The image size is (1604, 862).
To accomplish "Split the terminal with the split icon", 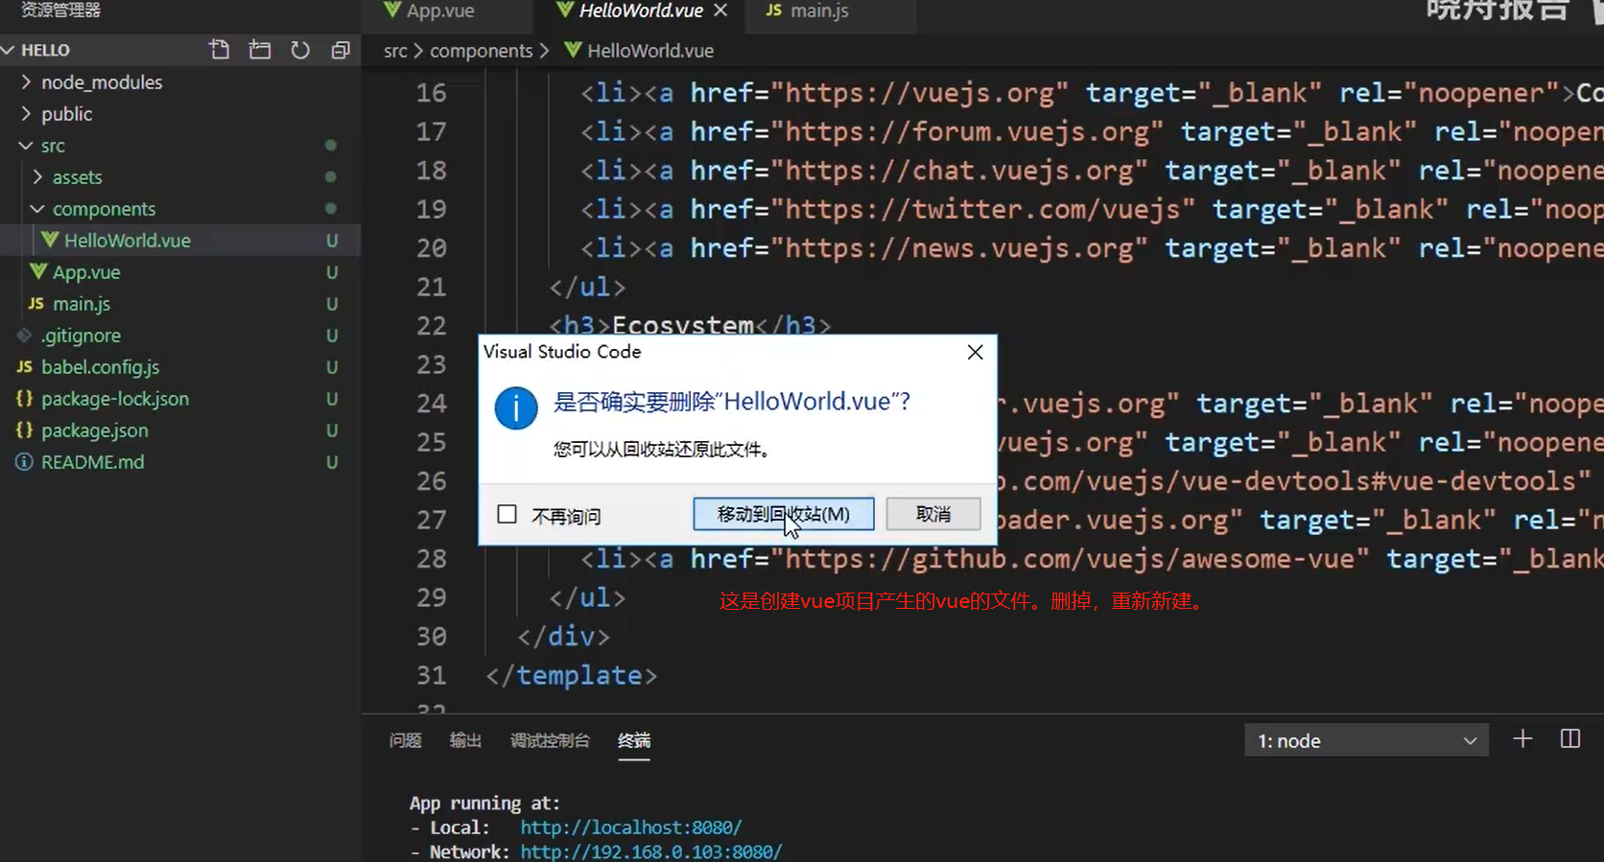I will (x=1570, y=739).
